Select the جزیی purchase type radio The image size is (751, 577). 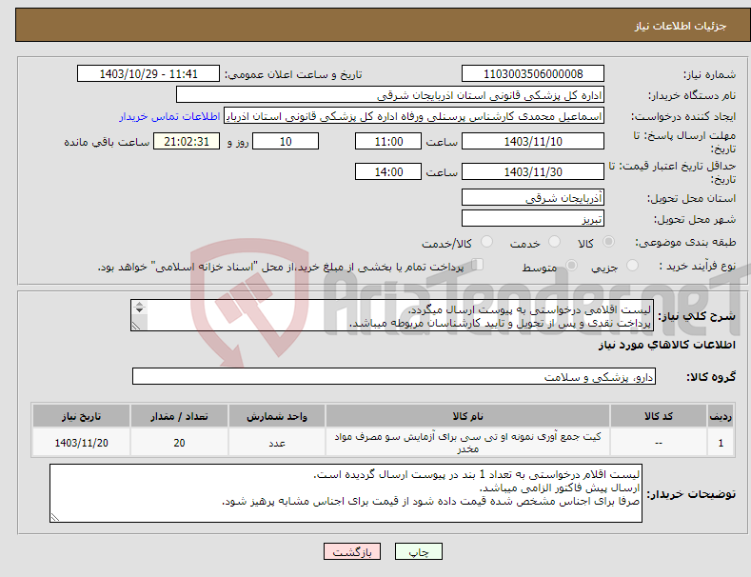click(632, 266)
